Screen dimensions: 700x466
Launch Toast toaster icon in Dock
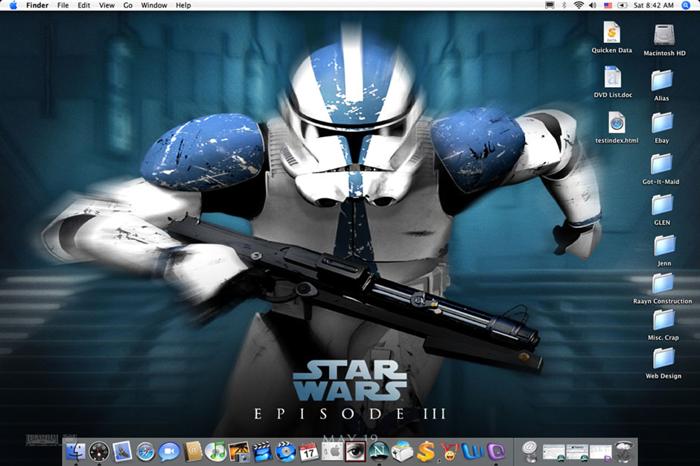coord(402,452)
